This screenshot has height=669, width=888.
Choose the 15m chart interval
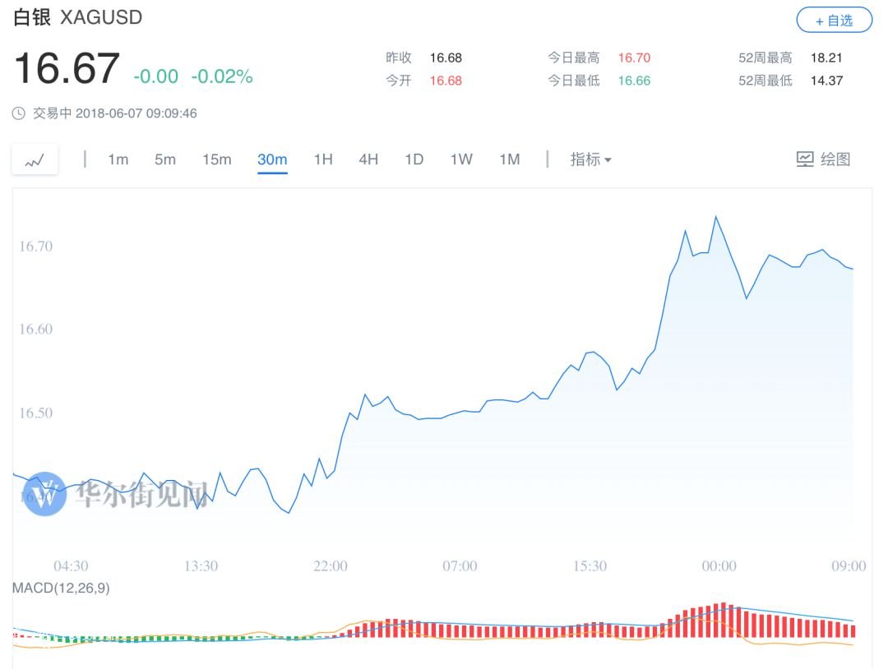click(217, 159)
